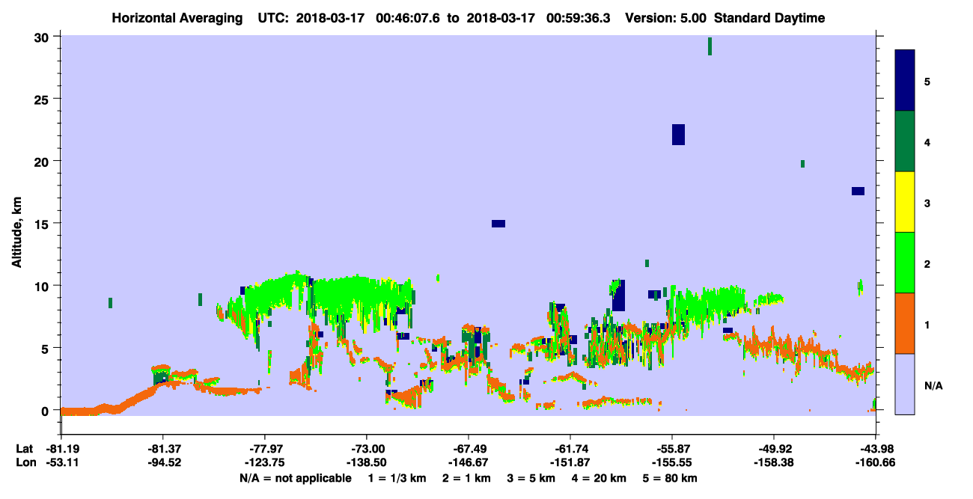Click legend text '5 = 80 km'
The width and height of the screenshot is (973, 499).
(671, 478)
